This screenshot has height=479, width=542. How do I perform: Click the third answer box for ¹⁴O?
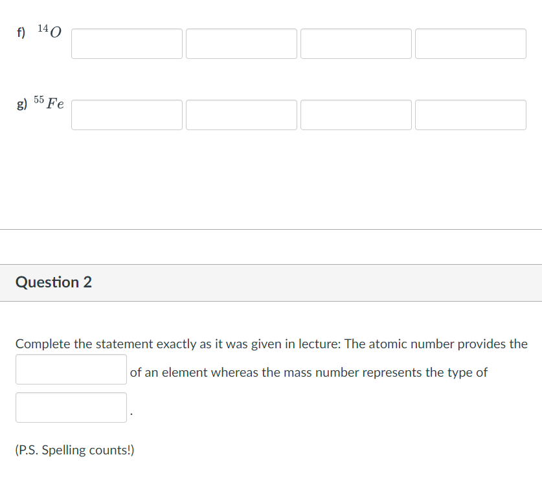click(x=356, y=43)
